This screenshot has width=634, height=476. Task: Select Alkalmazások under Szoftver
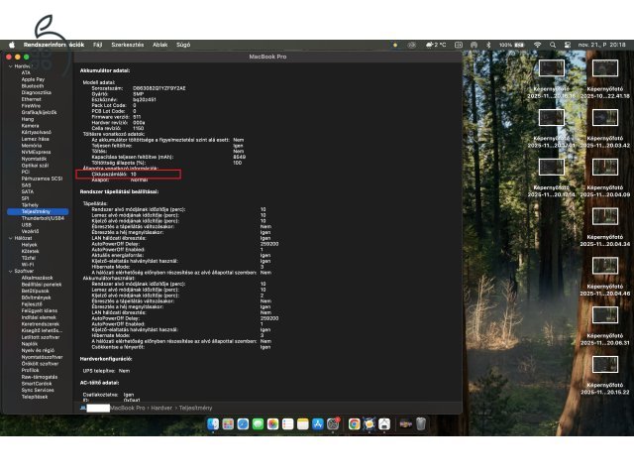click(37, 278)
